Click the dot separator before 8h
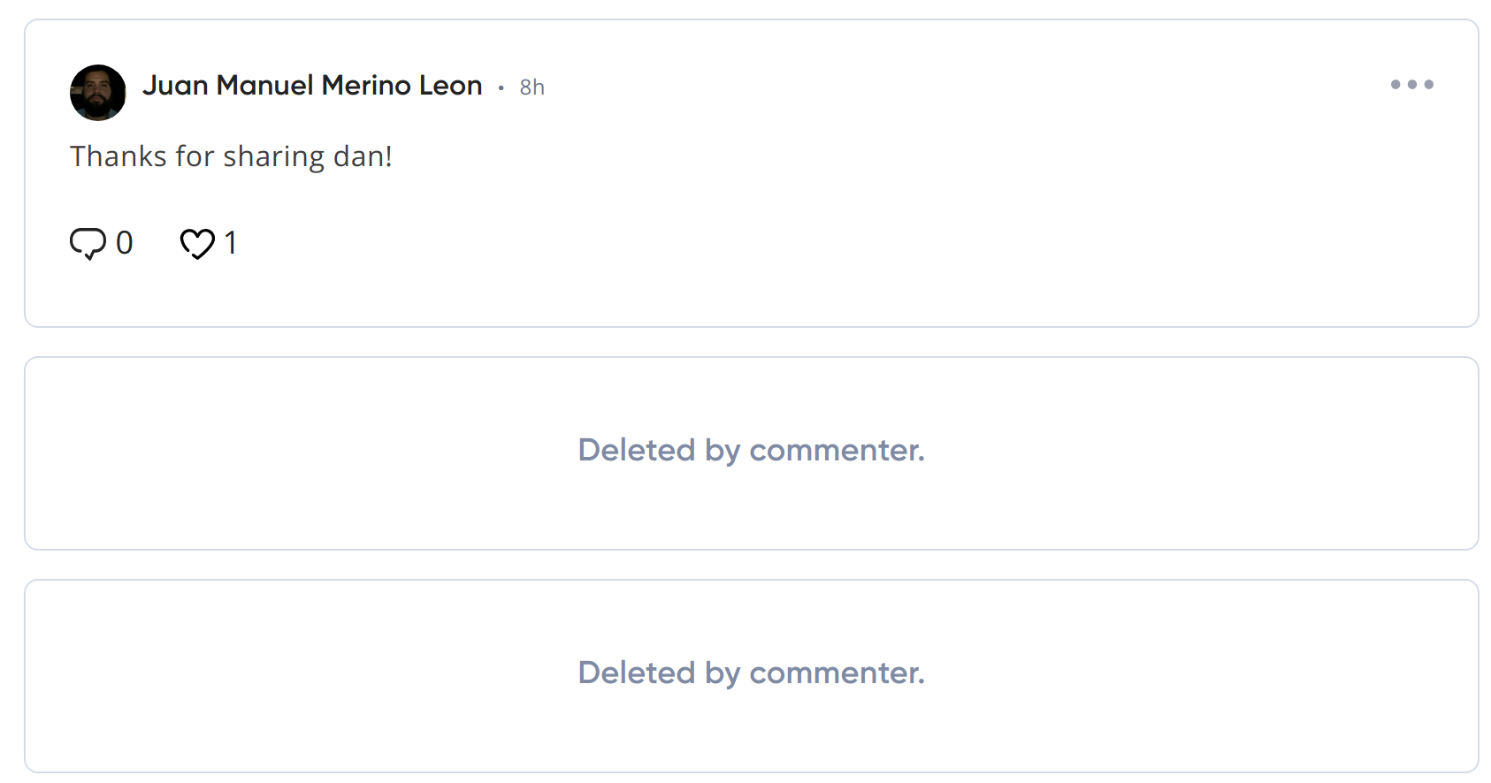Viewport: 1491px width, 783px height. click(501, 87)
